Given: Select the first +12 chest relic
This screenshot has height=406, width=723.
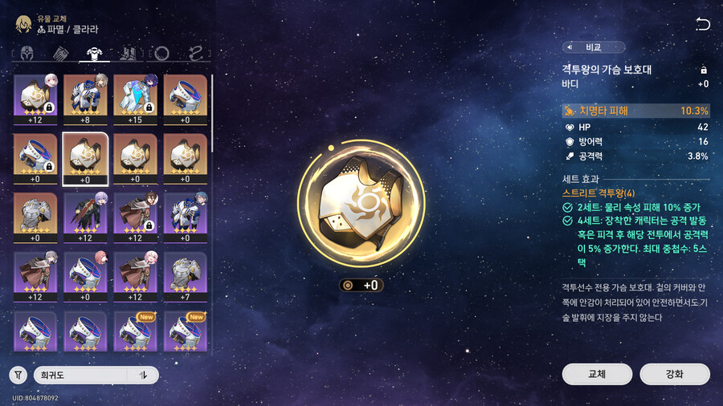Looking at the screenshot, I should pyautogui.click(x=35, y=99).
